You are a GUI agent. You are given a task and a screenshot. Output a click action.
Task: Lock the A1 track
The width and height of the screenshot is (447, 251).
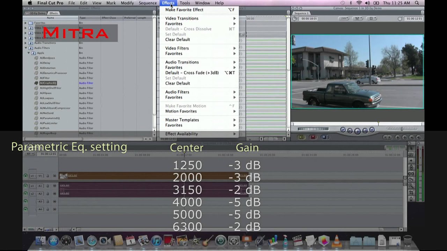pos(48,186)
